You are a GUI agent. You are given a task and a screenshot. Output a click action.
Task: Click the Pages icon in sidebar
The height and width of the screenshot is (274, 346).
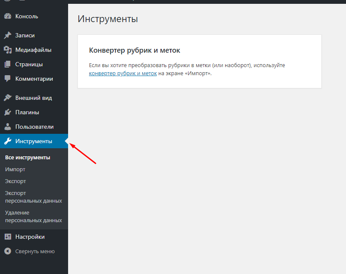(8, 65)
